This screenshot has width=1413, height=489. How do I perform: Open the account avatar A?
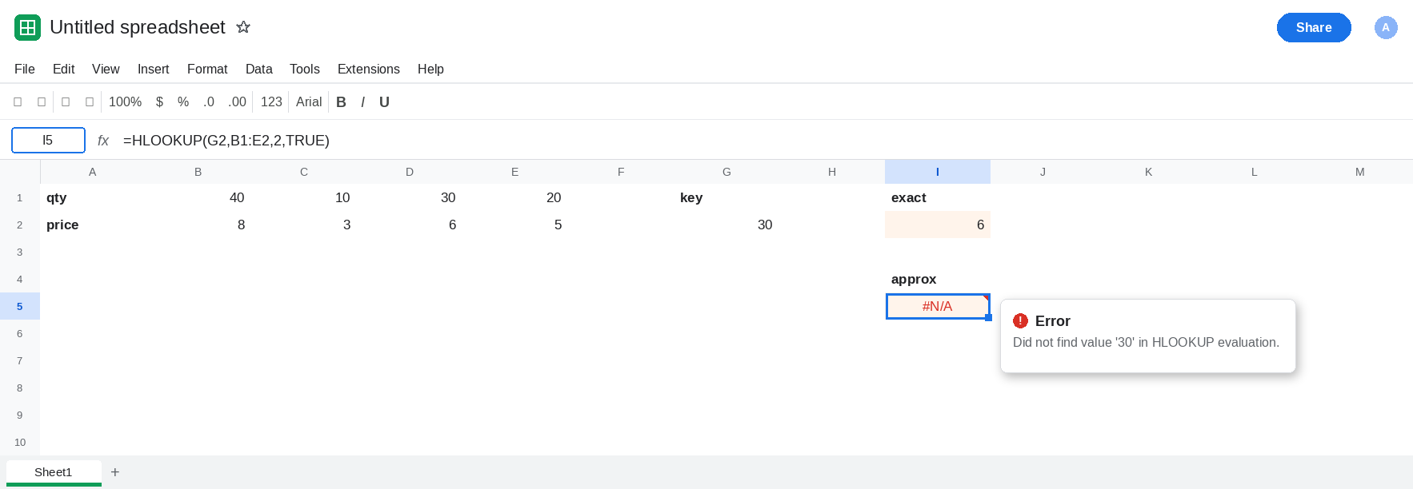pos(1386,27)
